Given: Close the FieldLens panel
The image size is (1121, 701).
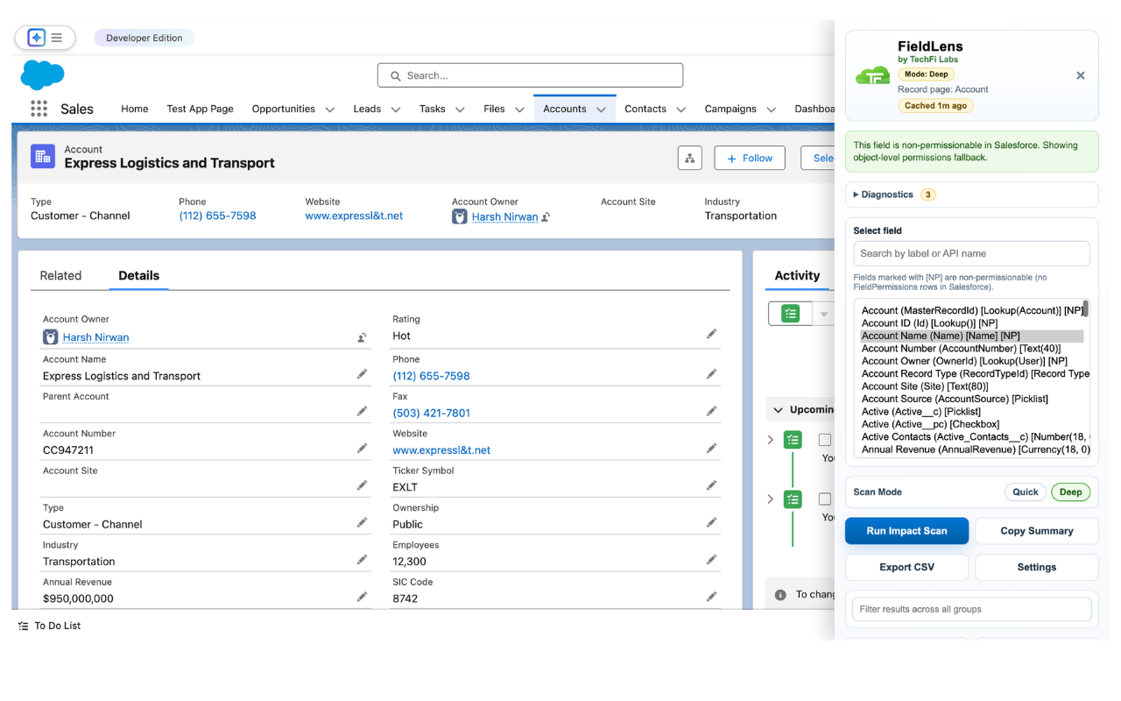Looking at the screenshot, I should coord(1081,75).
